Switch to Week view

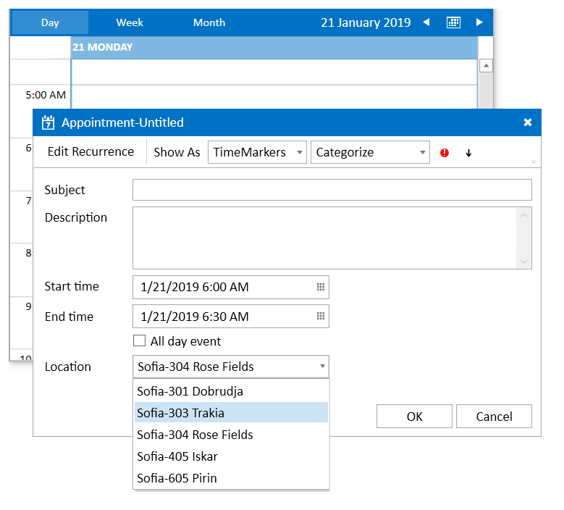coord(130,22)
